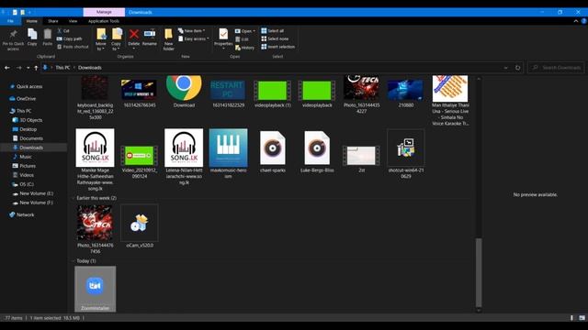588x330 pixels.
Task: Select the oCam_v520.0 installer file
Action: (x=140, y=226)
